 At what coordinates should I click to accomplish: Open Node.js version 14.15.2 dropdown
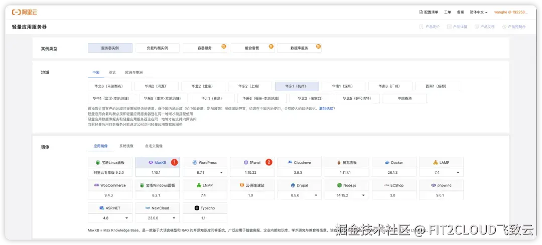347,195
